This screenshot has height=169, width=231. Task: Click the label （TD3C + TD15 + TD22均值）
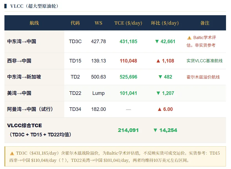(x=40, y=135)
